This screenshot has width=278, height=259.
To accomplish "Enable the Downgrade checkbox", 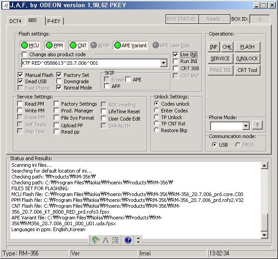I will 59,81.
